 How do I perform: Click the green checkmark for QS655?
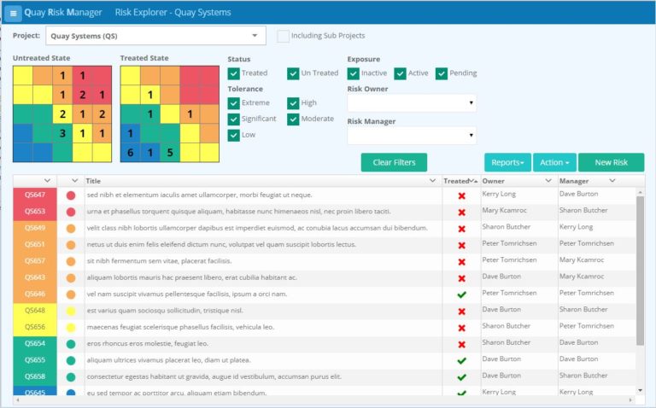tap(461, 360)
